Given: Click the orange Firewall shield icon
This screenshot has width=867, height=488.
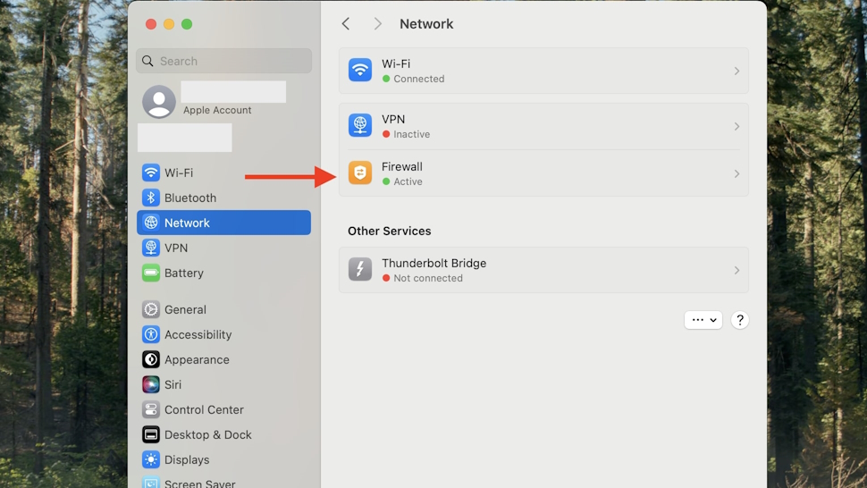Looking at the screenshot, I should point(360,173).
